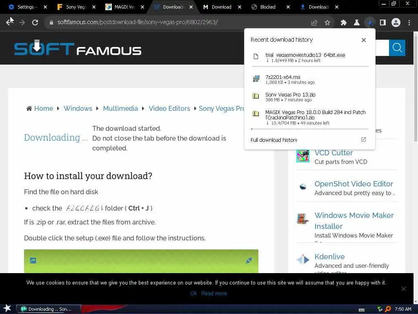The width and height of the screenshot is (418, 314).
Task: Click the MAGIX Vegas Pro zip archive icon
Action: point(256,114)
